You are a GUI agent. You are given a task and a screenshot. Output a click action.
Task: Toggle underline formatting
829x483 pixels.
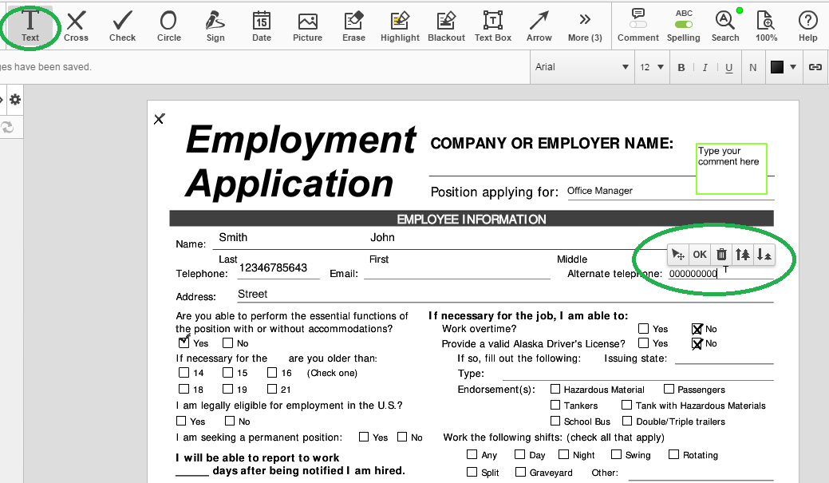pyautogui.click(x=729, y=67)
